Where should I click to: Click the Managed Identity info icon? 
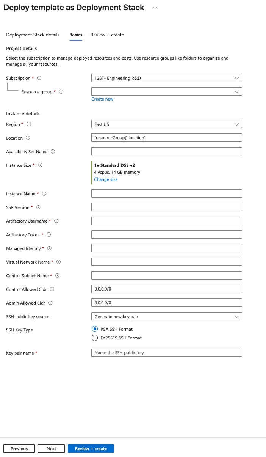[49, 248]
